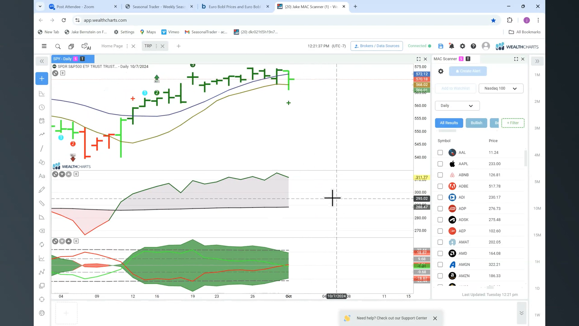Screen dimensions: 579x326
Task: Click the + Filter button
Action: (x=513, y=123)
